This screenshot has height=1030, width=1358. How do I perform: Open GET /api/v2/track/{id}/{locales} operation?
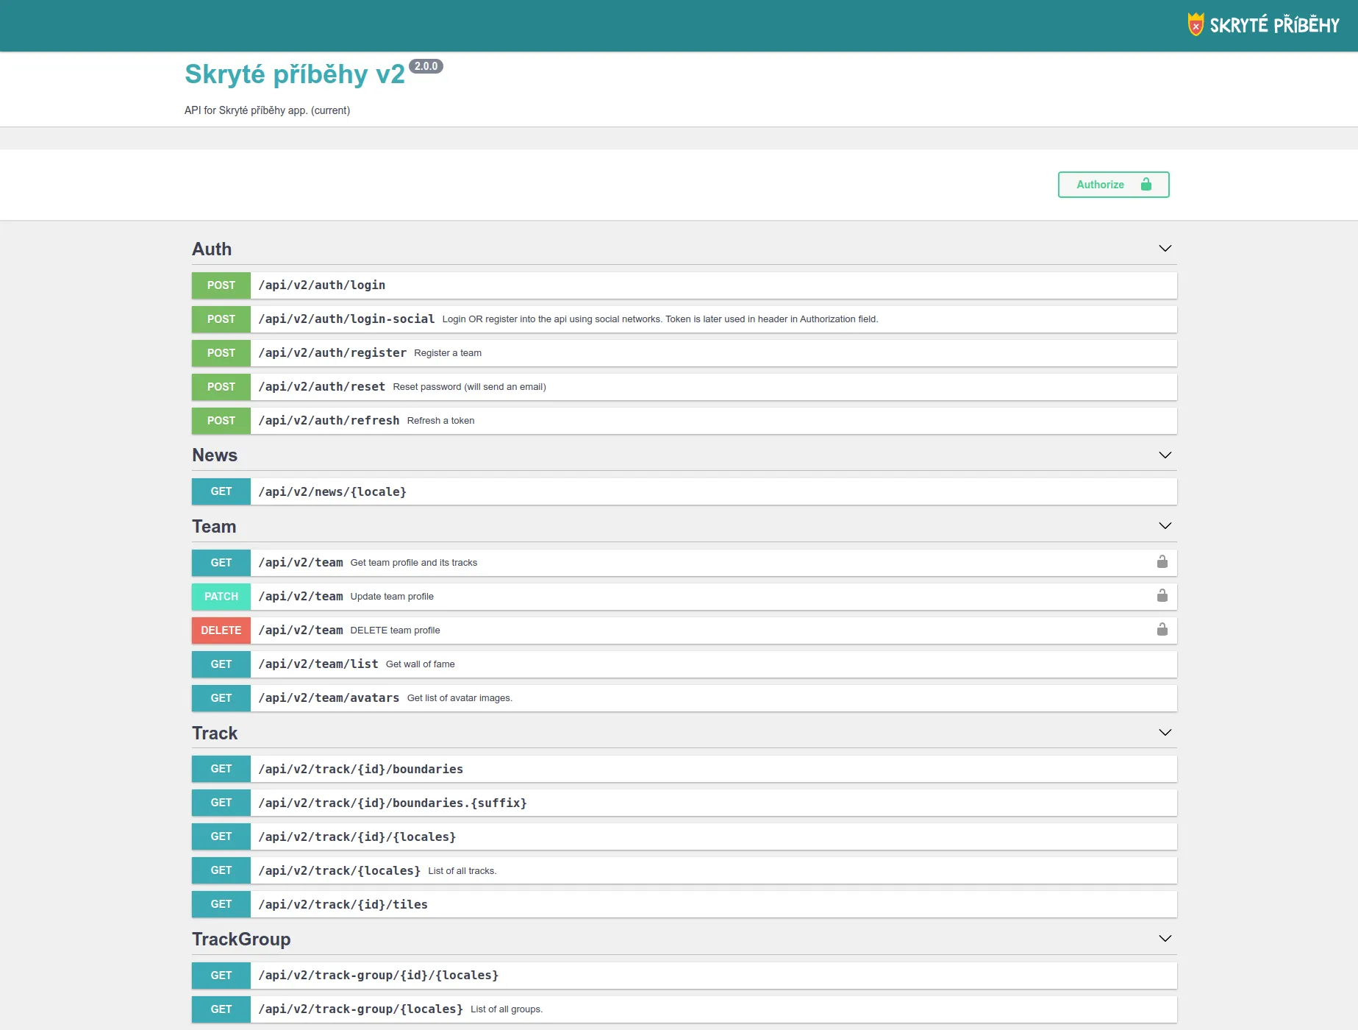coord(685,837)
